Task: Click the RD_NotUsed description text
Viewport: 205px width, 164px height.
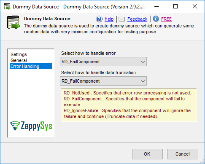Action: [x=127, y=93]
